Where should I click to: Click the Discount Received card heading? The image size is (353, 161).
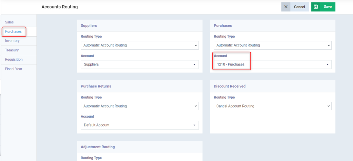230,86
